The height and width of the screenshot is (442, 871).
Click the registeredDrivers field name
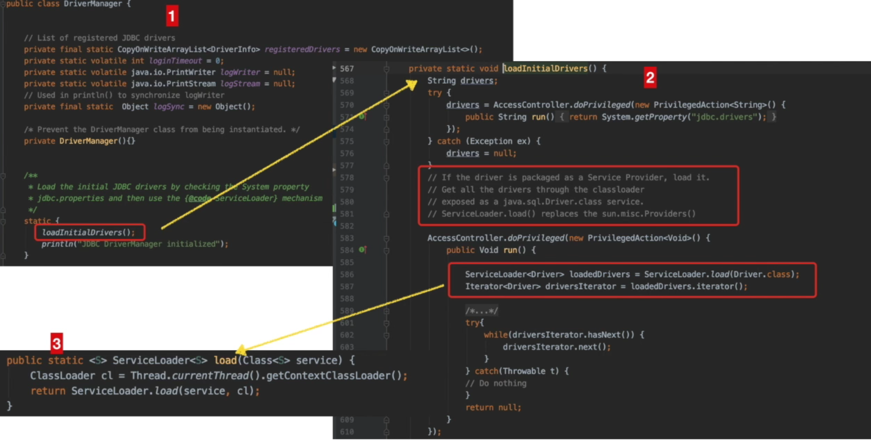(302, 49)
